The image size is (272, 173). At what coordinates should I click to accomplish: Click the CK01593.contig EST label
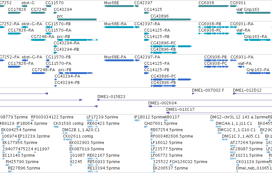coord(68,124)
